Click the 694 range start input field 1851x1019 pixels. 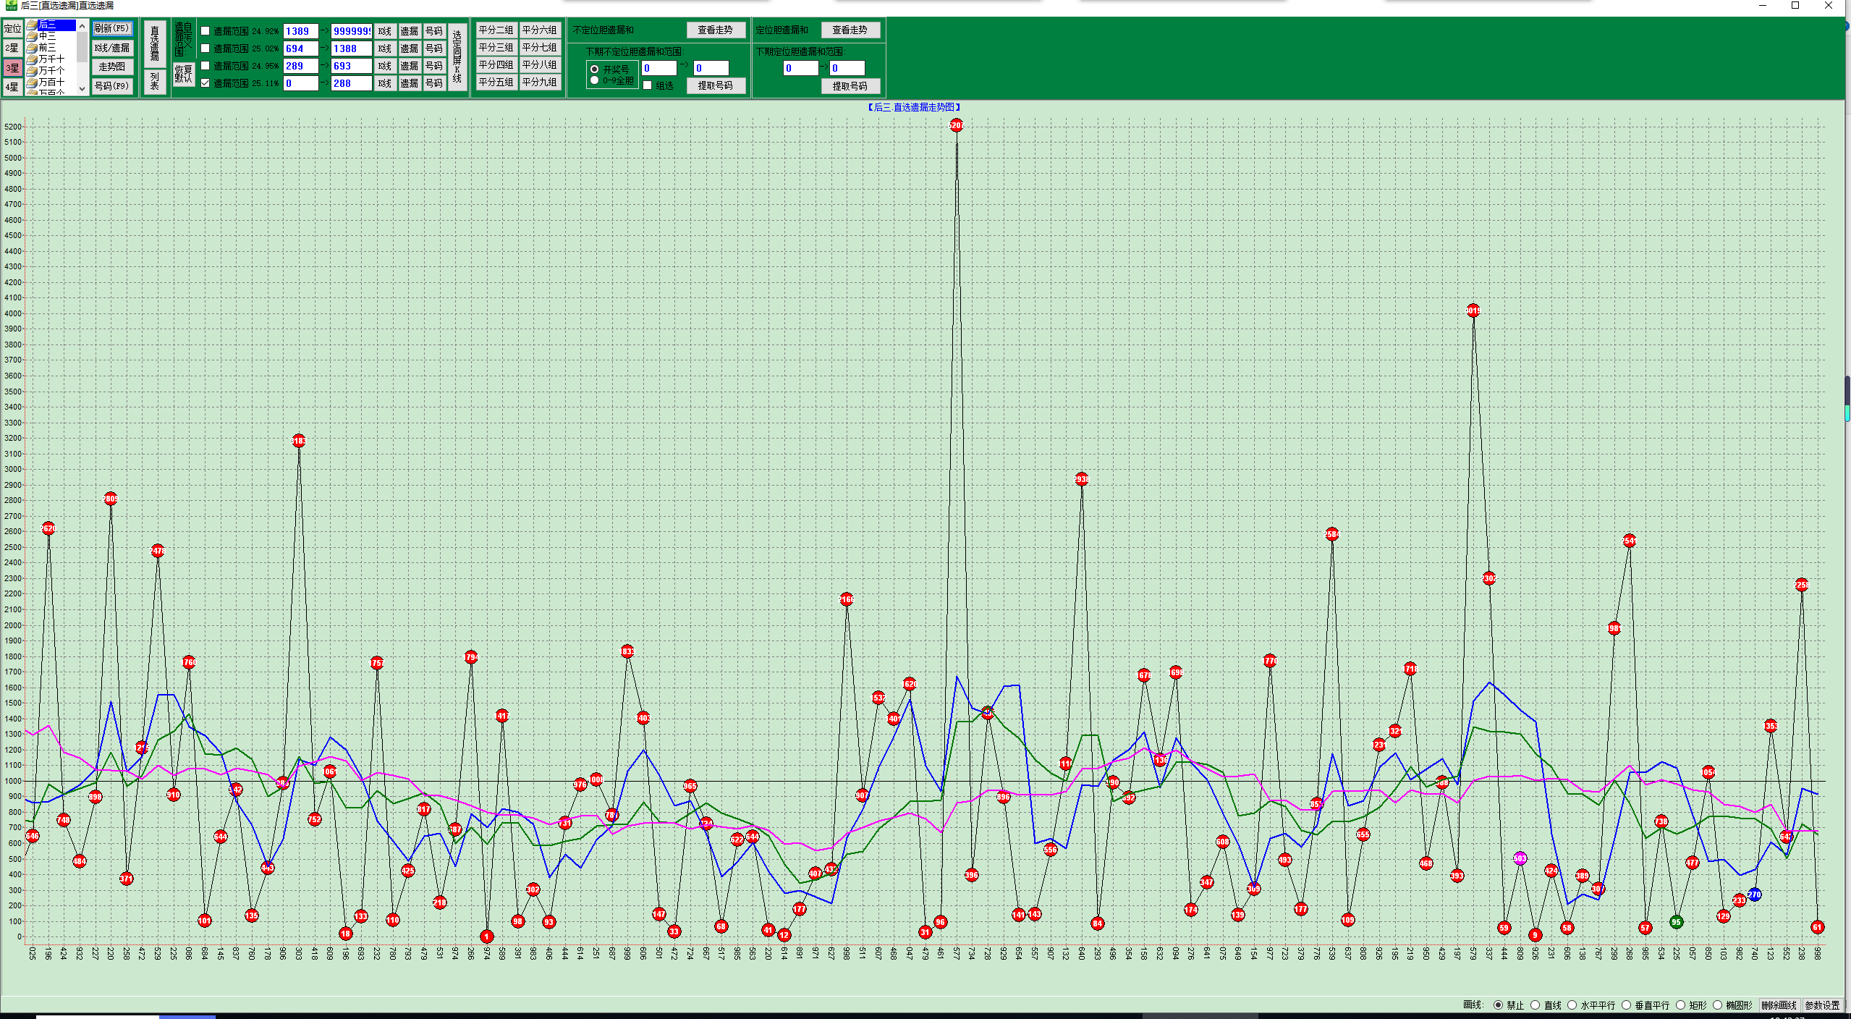(300, 48)
